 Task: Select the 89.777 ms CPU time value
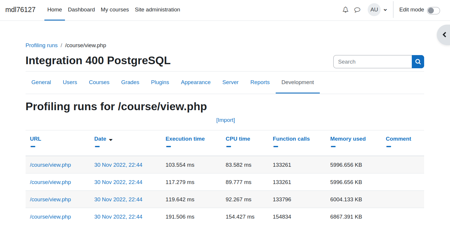click(x=238, y=182)
